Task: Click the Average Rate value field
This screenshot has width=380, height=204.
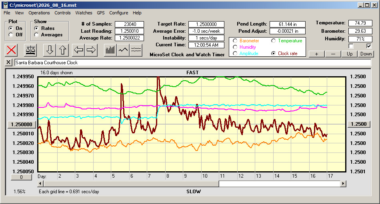Action: pos(130,38)
